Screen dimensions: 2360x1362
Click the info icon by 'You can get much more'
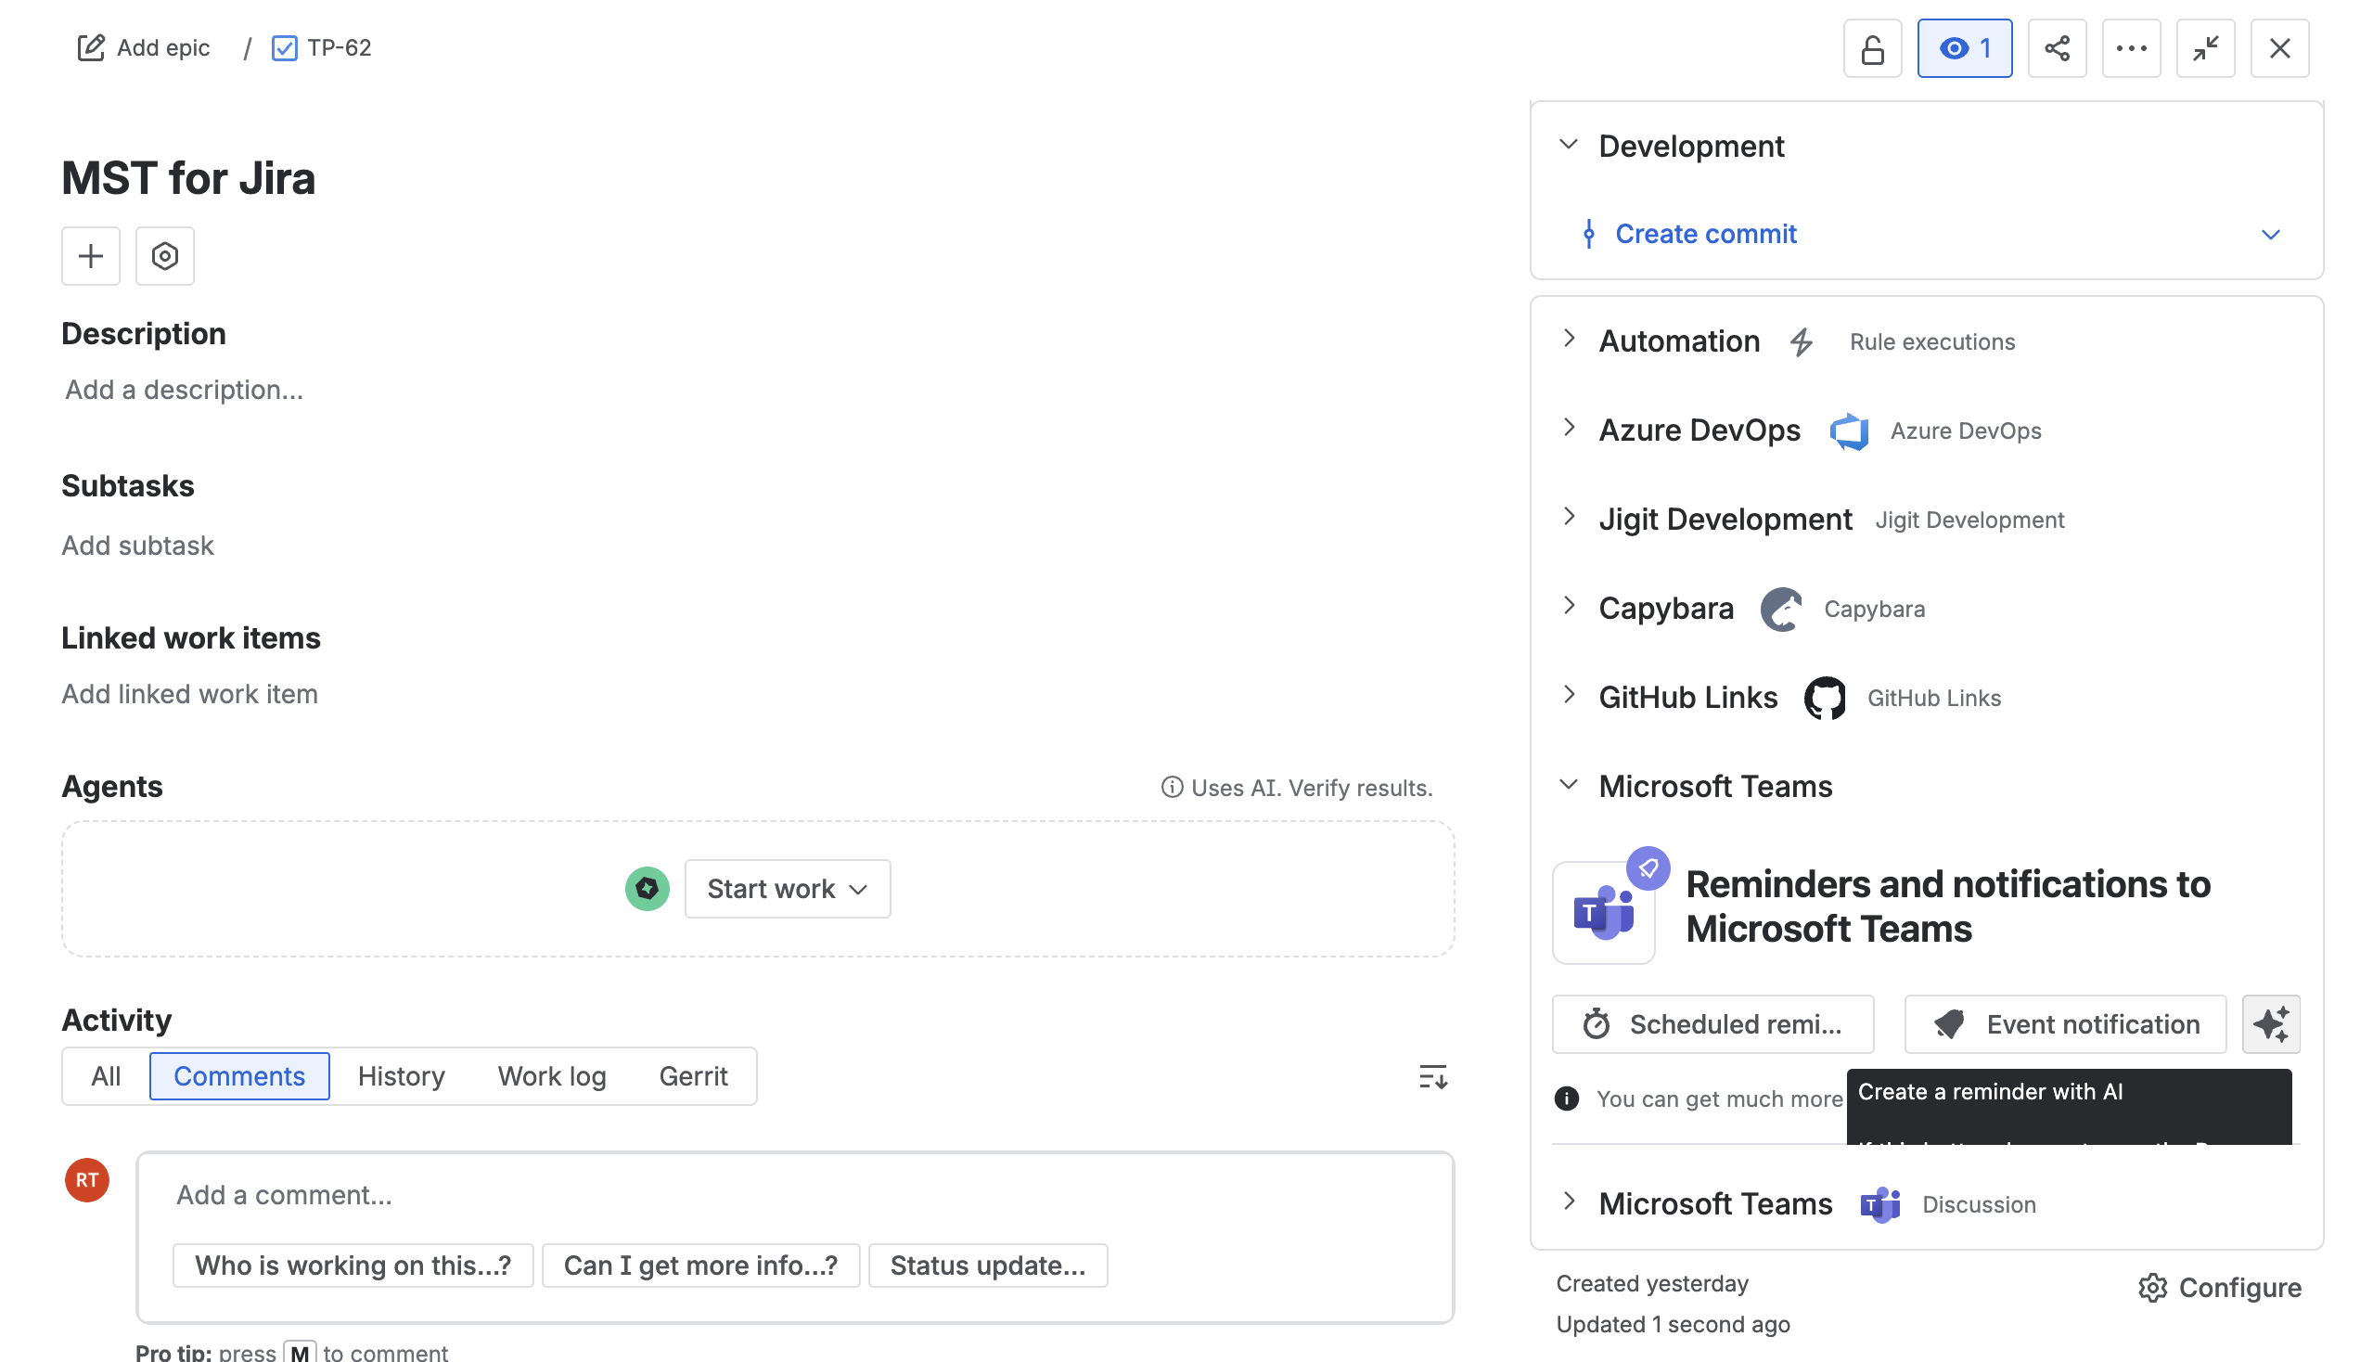pos(1566,1099)
